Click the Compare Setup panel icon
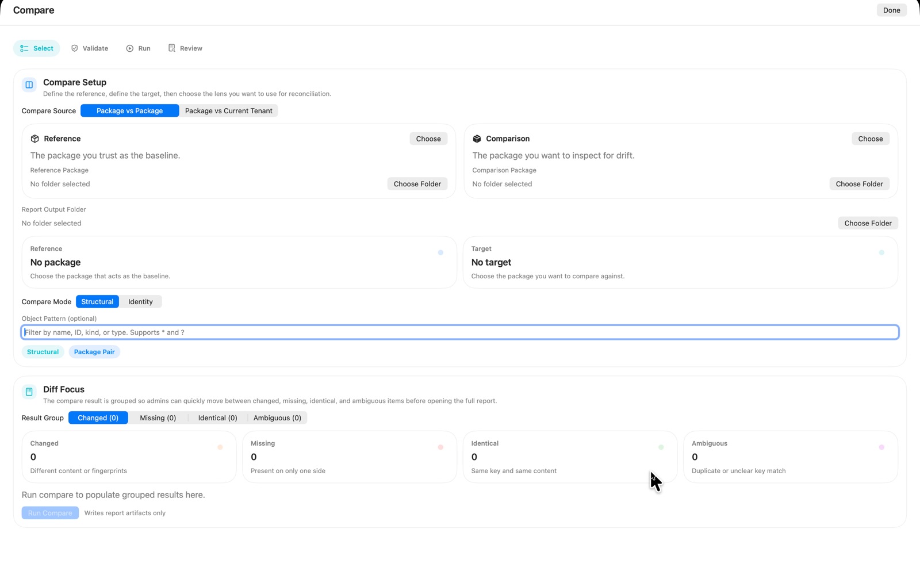 click(29, 85)
